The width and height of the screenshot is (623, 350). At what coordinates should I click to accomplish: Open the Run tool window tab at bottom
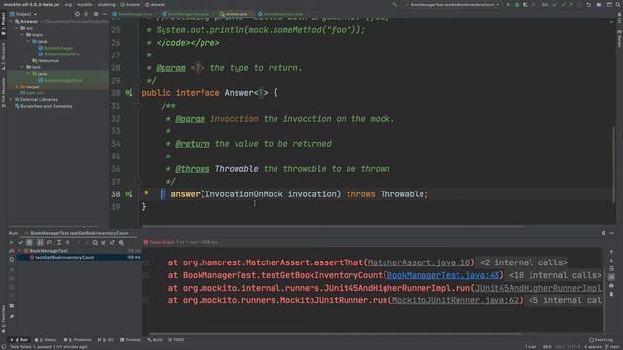pos(19,340)
